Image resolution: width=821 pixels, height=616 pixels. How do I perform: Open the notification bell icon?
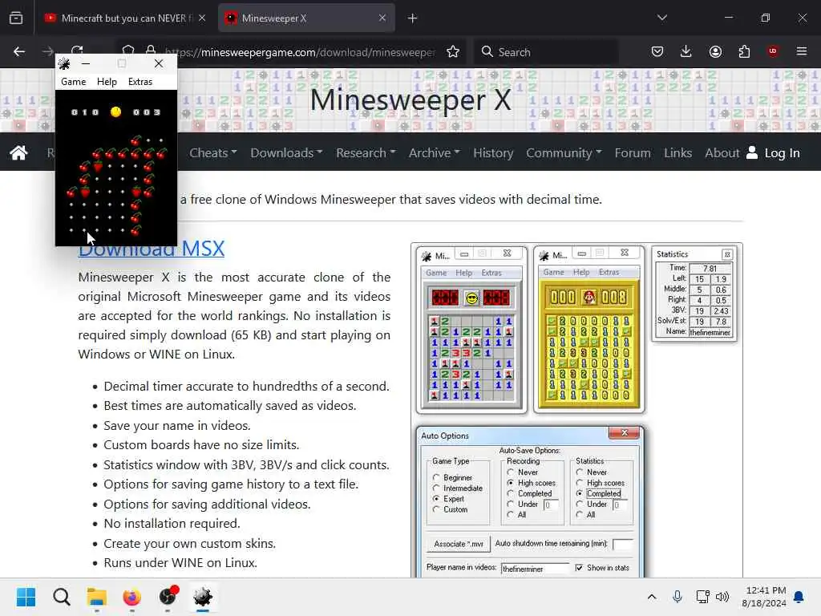799,597
